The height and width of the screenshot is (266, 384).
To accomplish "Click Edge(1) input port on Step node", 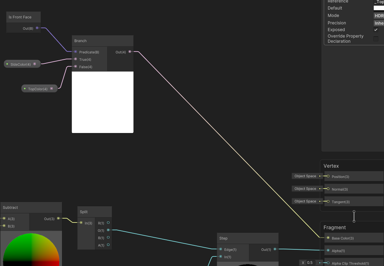I will click(x=221, y=249).
